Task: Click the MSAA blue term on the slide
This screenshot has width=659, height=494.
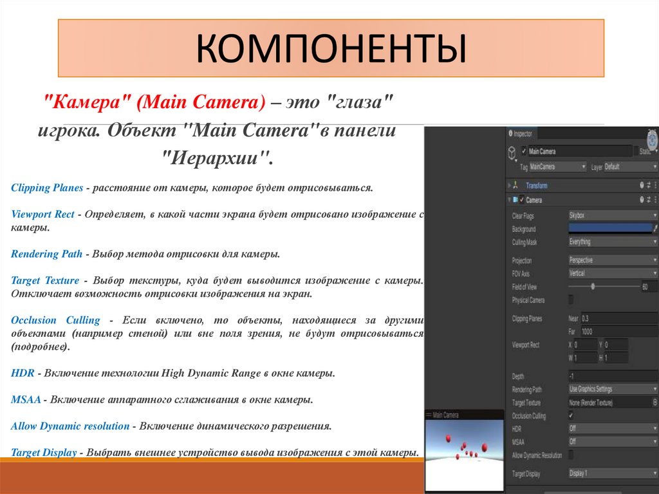Action: (x=26, y=399)
